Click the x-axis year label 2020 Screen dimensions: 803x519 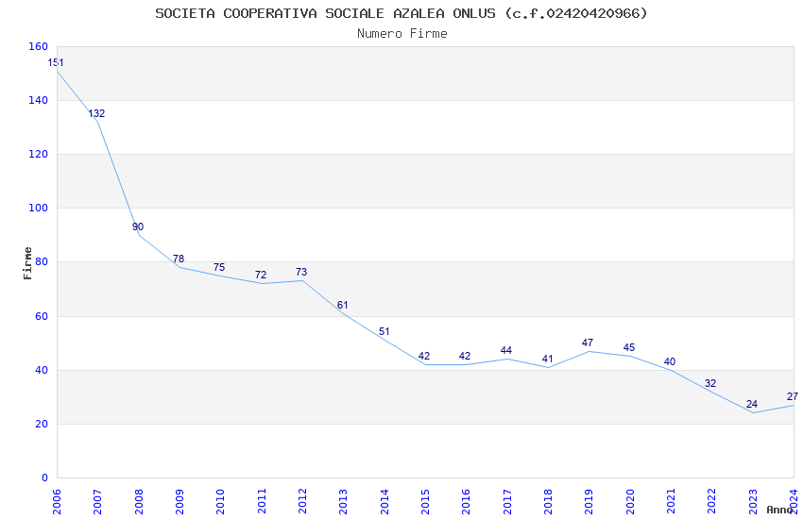pos(630,501)
